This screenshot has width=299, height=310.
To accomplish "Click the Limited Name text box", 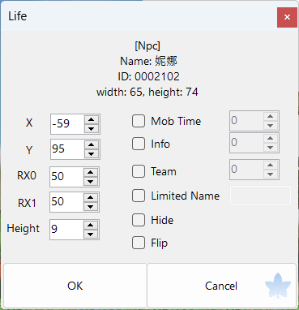I will coord(260,196).
